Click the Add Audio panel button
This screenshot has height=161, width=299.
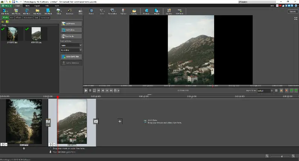point(71,36)
